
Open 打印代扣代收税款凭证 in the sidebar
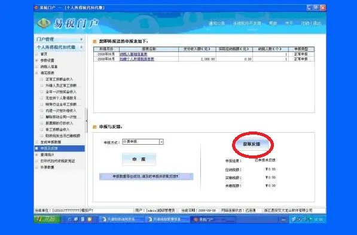click(x=57, y=161)
